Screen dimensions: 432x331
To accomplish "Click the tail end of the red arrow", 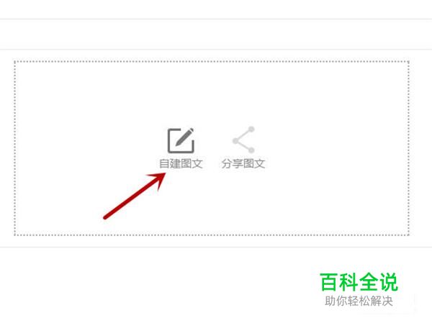I will click(105, 217).
